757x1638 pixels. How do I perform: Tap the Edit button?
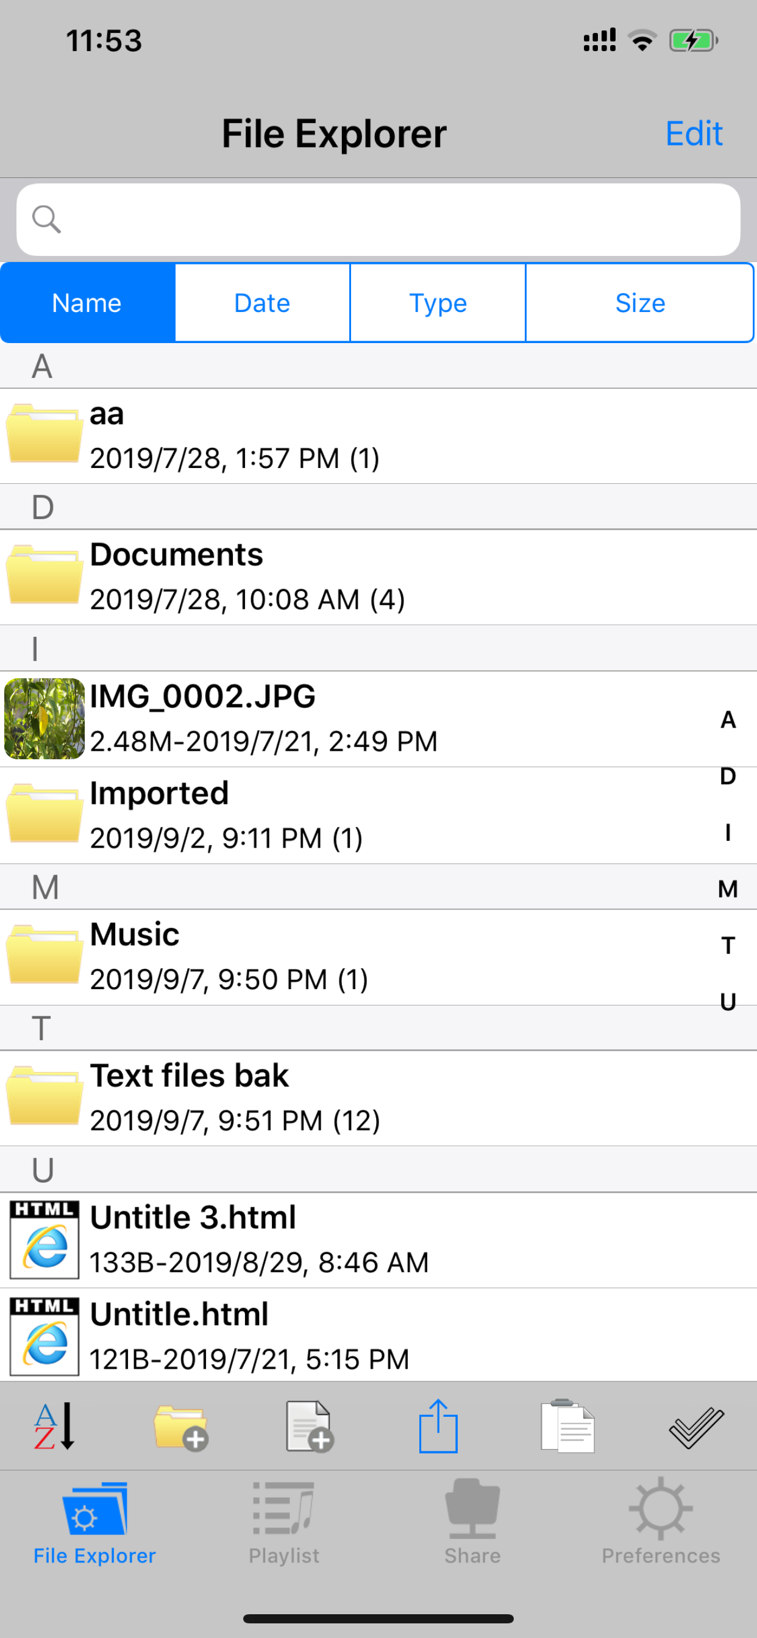point(694,133)
